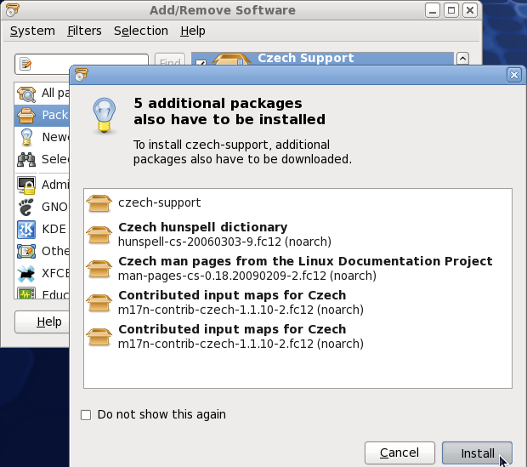Select the All packages magnifier icon
This screenshot has height=467, width=527.
tap(26, 93)
